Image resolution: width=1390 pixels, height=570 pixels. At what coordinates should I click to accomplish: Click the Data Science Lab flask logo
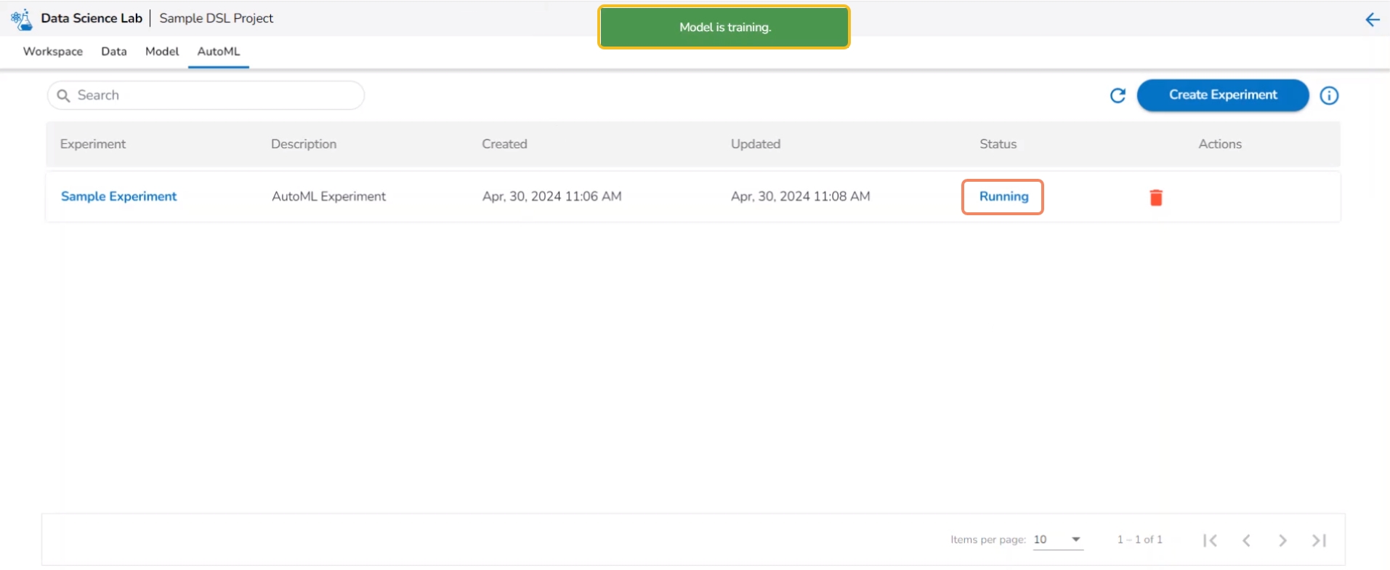point(22,19)
